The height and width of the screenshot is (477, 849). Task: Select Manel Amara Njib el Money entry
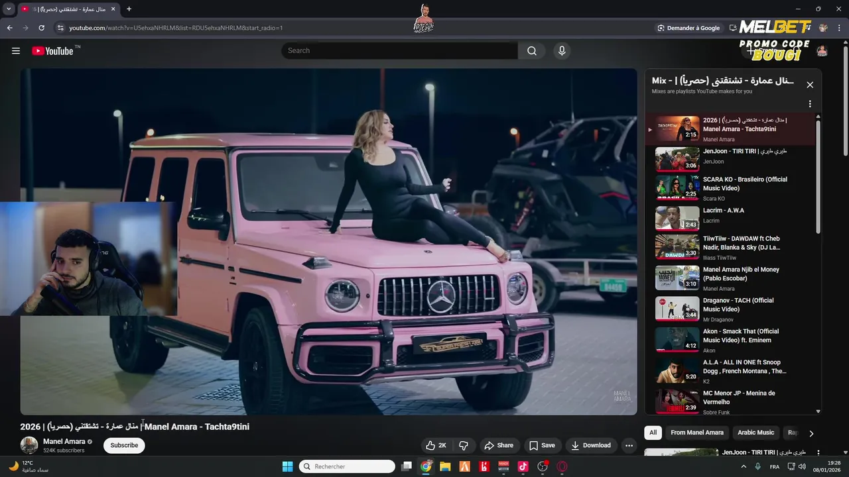point(730,278)
